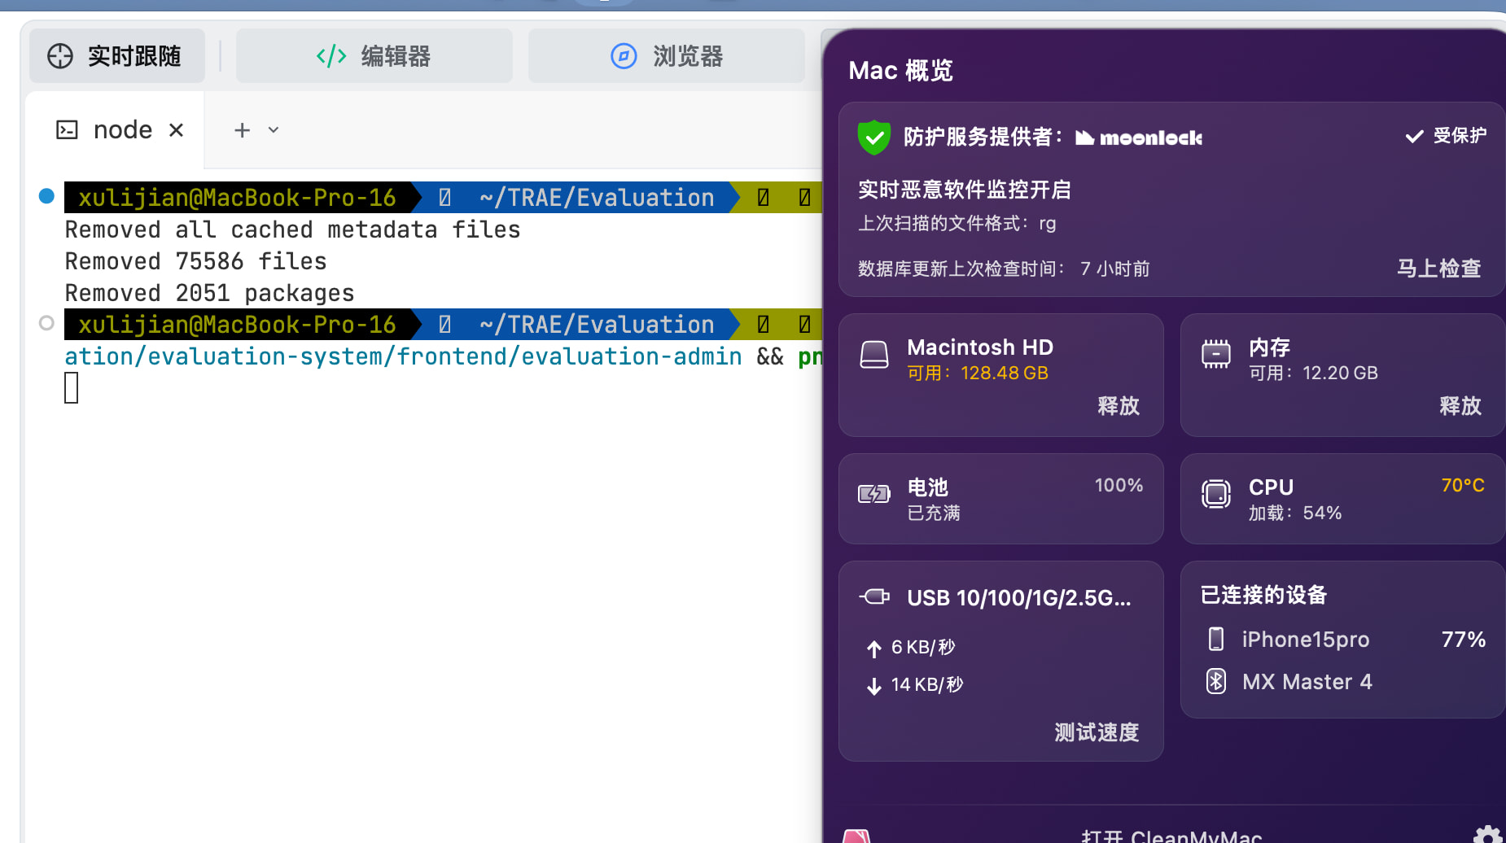This screenshot has width=1506, height=843.
Task: Switch to the 编辑器 tab
Action: [x=374, y=56]
